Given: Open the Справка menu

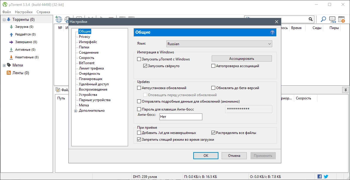Looking at the screenshot, I should coord(43,12).
